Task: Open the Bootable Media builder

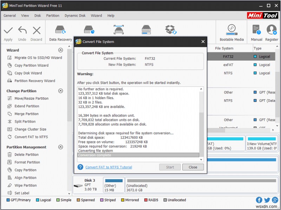Action: point(231,32)
